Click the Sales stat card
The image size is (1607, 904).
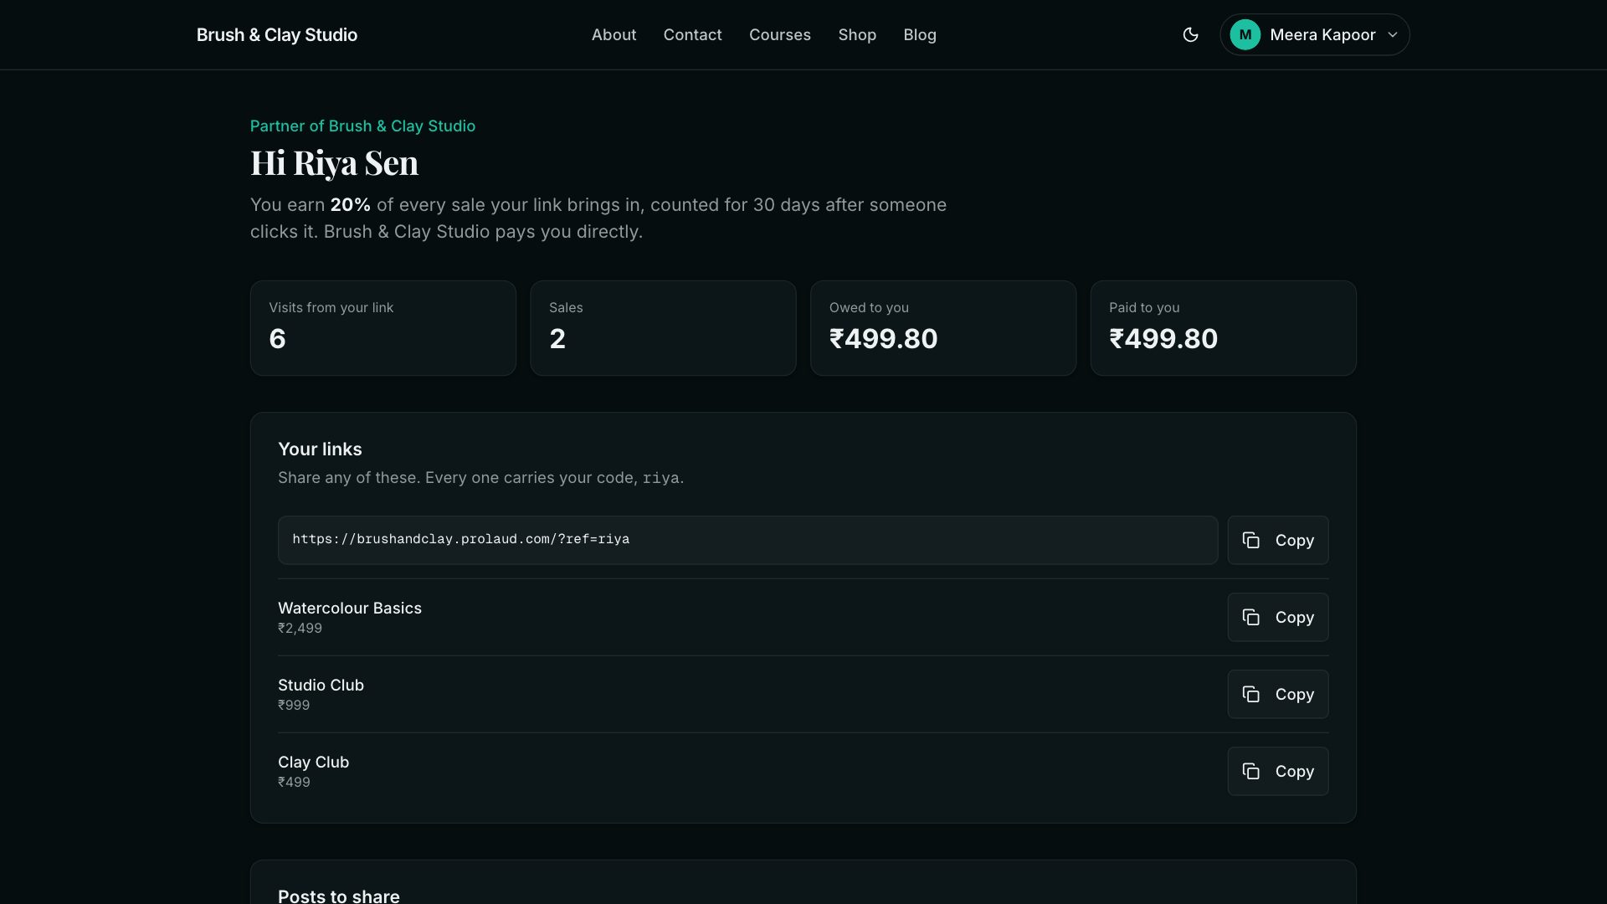(663, 328)
